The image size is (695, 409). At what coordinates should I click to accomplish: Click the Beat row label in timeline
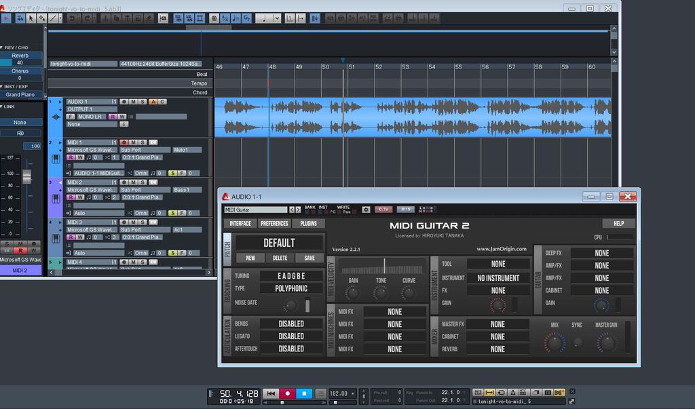coord(202,75)
